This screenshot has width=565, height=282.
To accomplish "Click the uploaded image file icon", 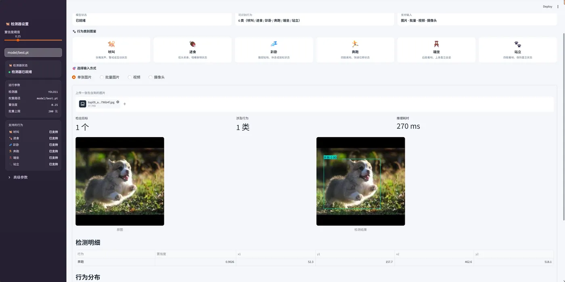I will 83,104.
